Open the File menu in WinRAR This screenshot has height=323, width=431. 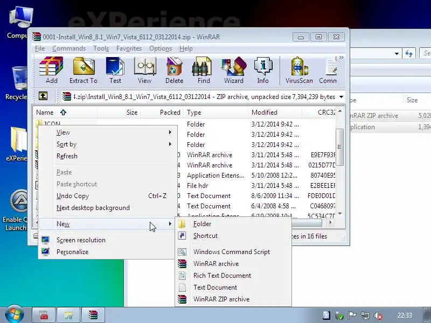coord(40,48)
